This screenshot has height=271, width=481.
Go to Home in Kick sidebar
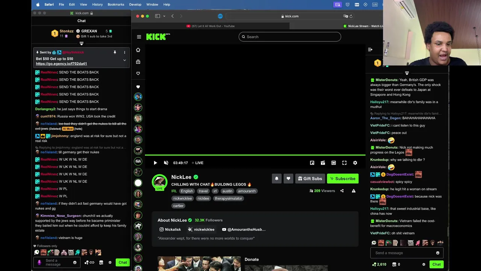point(138,50)
